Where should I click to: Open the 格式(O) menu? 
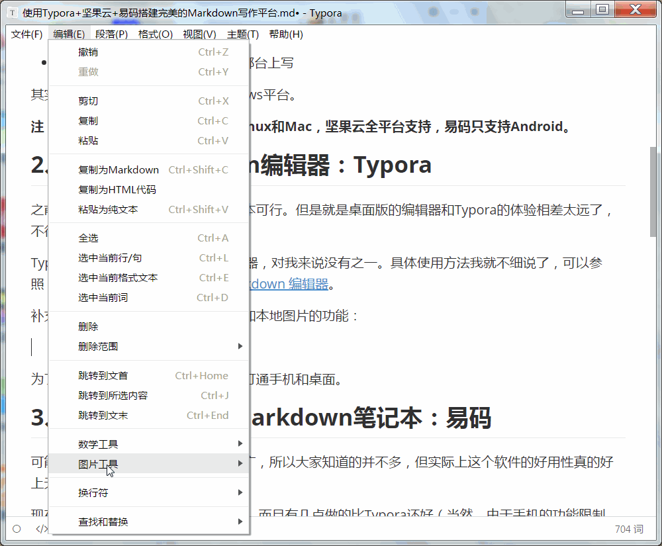[156, 34]
